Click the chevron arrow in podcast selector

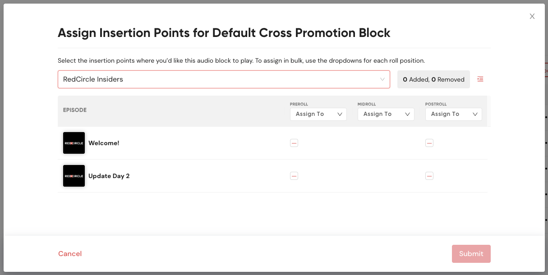click(382, 79)
